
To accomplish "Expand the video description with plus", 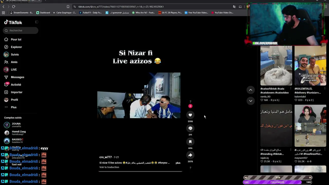I will (178, 163).
